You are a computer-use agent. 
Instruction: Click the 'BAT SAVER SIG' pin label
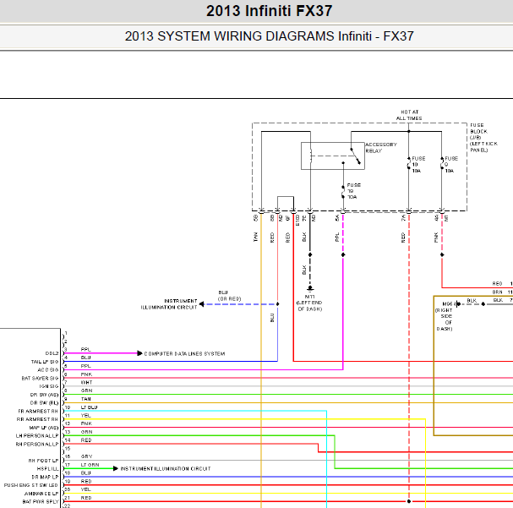pyautogui.click(x=40, y=378)
